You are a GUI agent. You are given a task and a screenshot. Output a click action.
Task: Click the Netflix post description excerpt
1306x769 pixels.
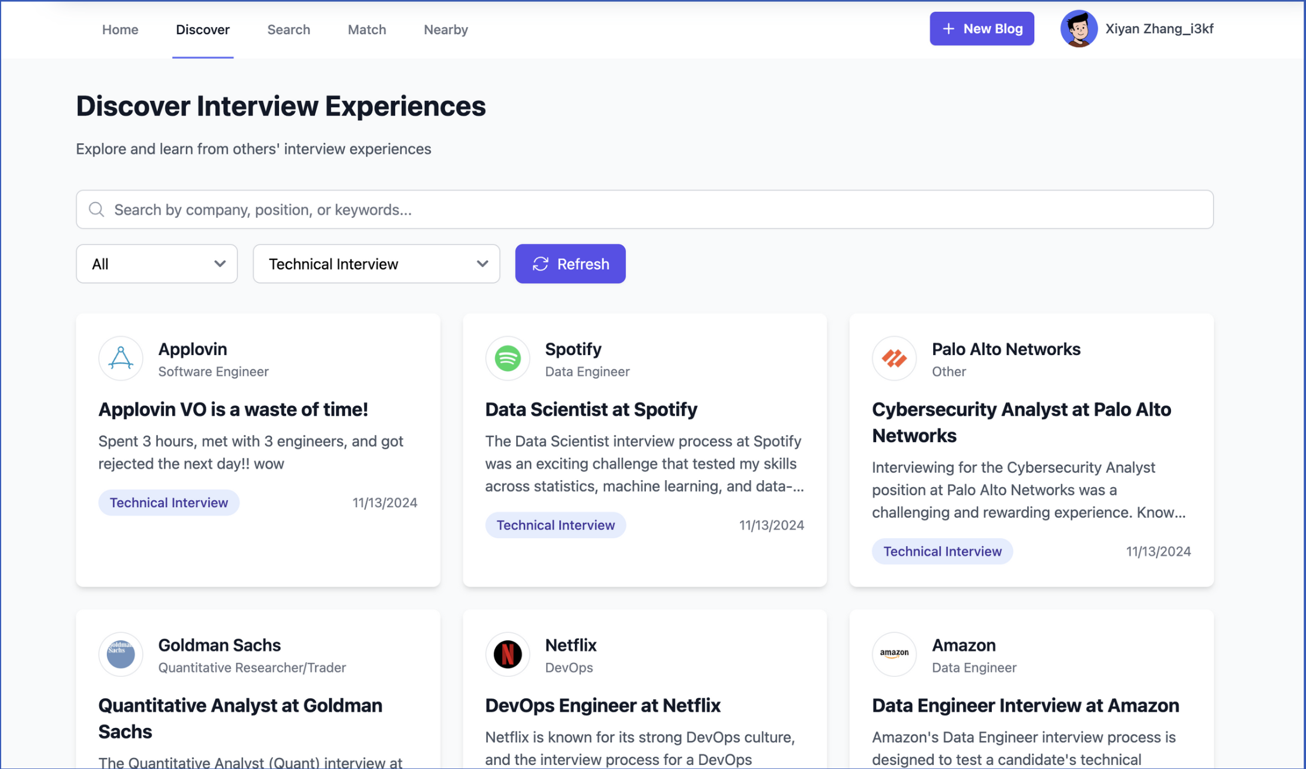640,748
